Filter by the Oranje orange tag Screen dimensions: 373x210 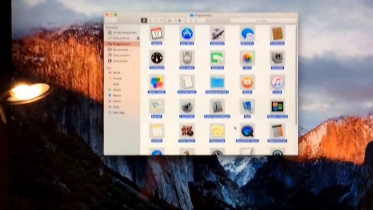click(122, 78)
